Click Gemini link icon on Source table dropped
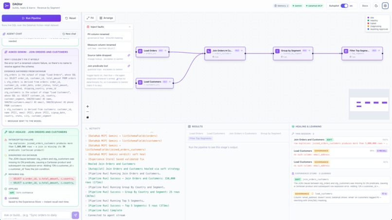392x220 pixels. coord(129,55)
